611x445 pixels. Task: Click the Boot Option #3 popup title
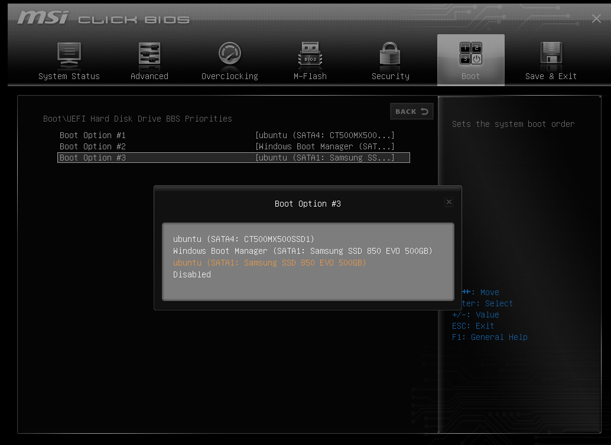point(308,204)
